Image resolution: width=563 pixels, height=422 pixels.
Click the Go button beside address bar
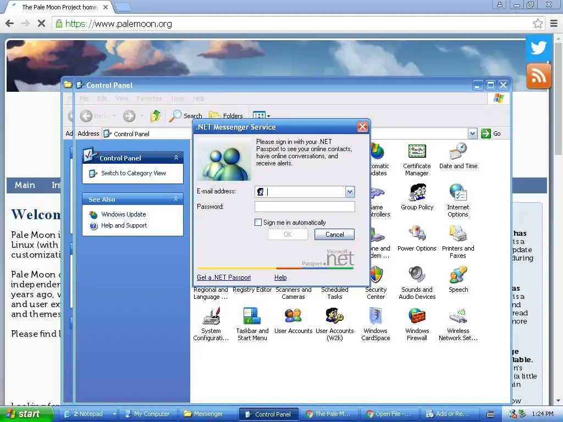point(491,134)
